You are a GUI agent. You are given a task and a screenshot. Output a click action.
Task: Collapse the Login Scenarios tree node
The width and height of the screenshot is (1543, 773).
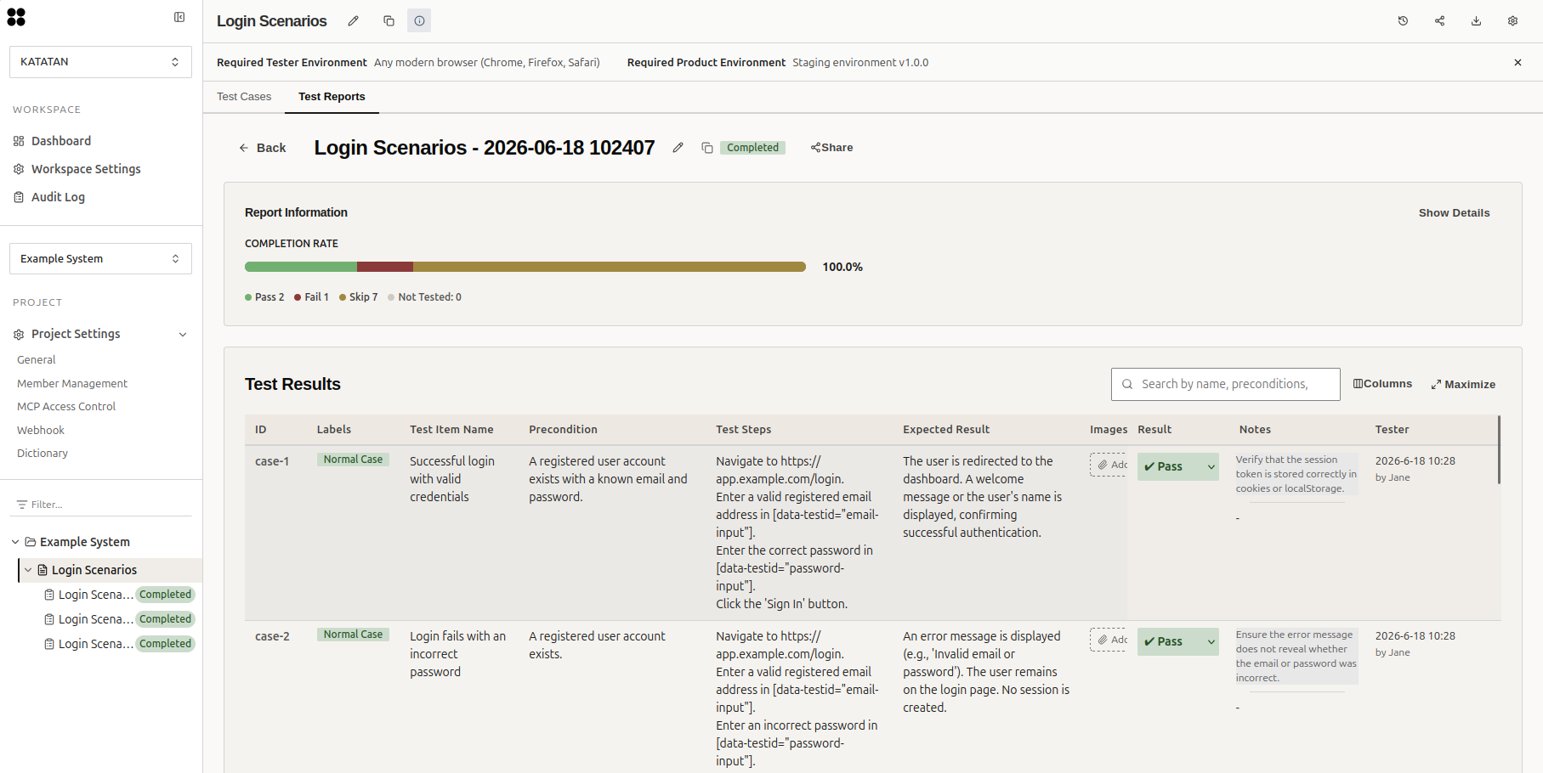28,570
